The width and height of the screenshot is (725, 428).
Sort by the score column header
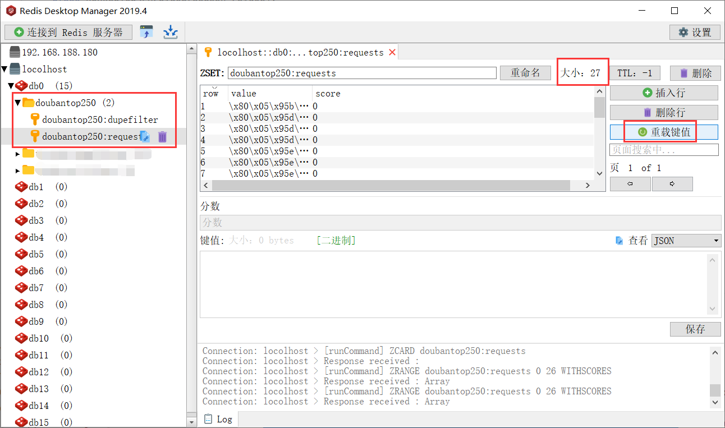tap(453, 94)
